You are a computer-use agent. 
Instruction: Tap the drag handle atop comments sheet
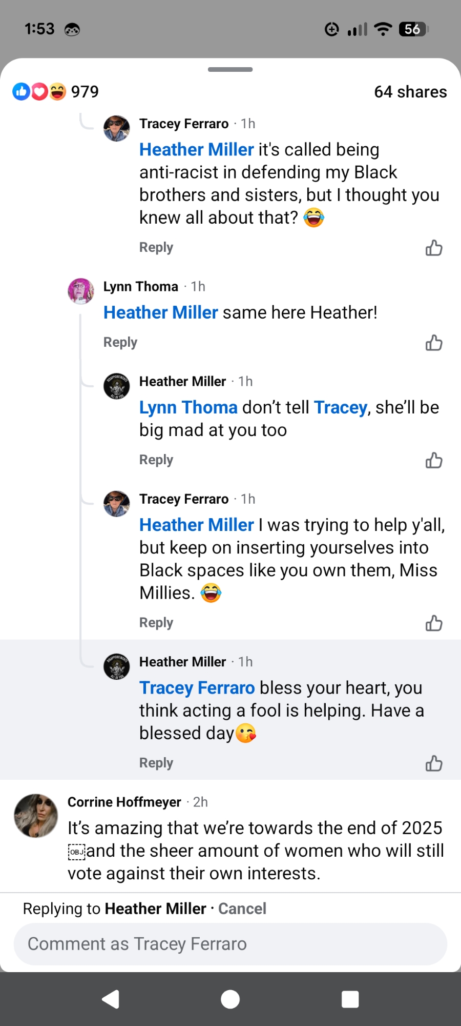pyautogui.click(x=230, y=69)
